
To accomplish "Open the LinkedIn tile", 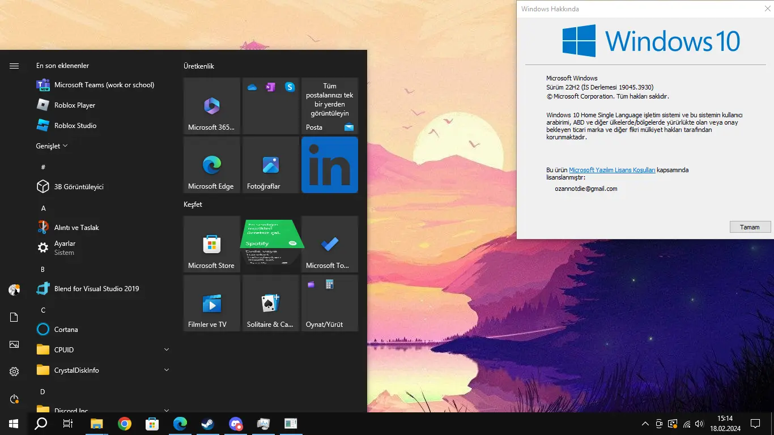I will click(x=330, y=165).
